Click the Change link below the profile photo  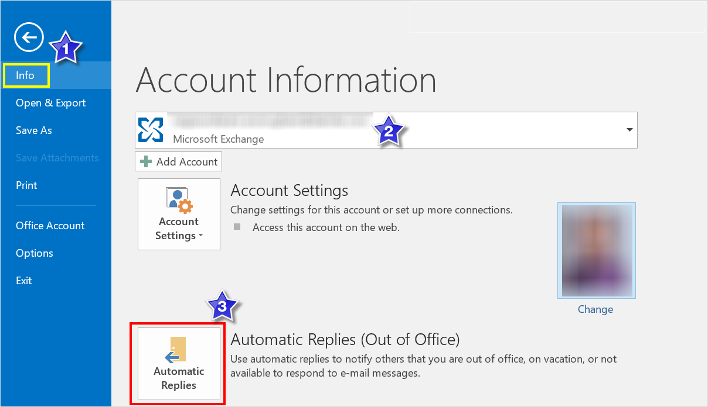[595, 309]
